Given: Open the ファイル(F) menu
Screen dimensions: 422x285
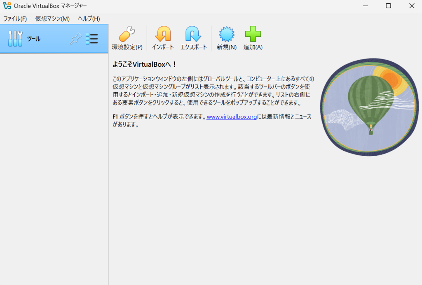Looking at the screenshot, I should pyautogui.click(x=15, y=19).
